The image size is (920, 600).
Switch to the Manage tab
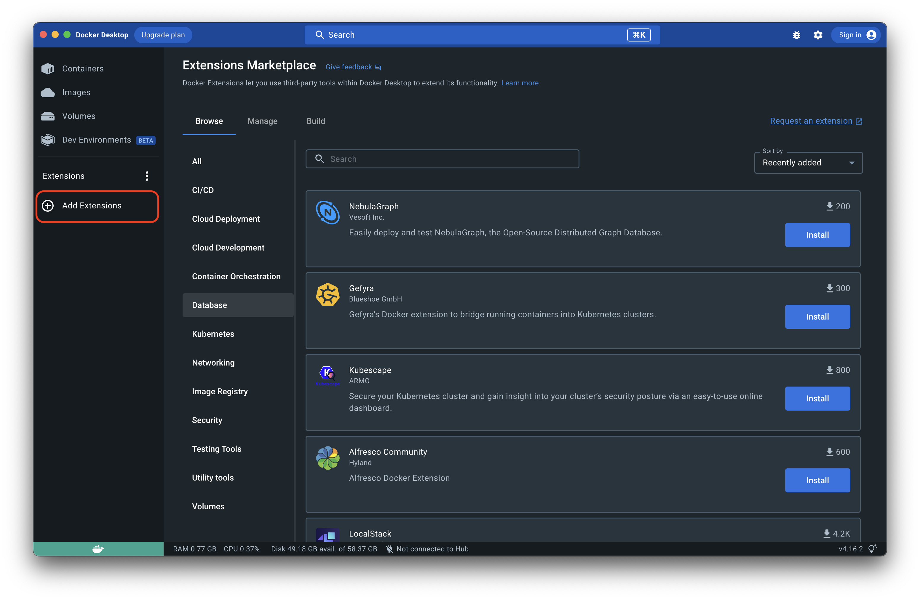click(262, 121)
